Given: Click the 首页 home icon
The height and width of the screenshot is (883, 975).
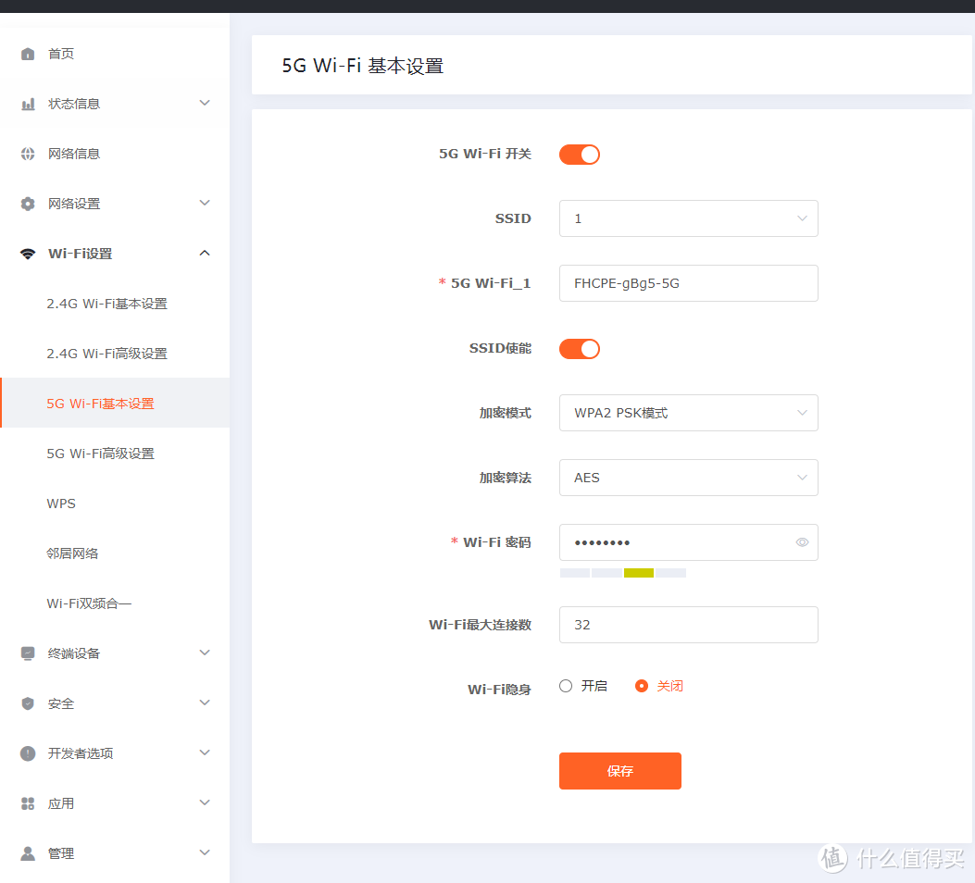Looking at the screenshot, I should tap(29, 53).
